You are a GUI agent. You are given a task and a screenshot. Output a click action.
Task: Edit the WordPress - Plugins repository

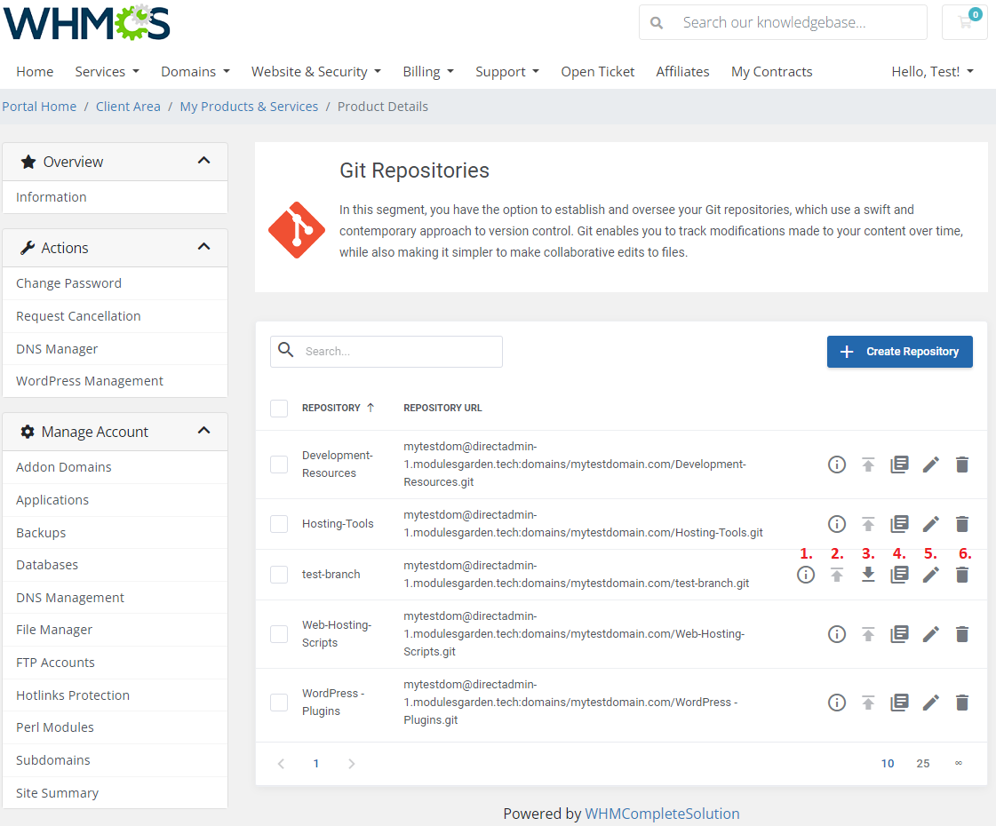coord(930,703)
